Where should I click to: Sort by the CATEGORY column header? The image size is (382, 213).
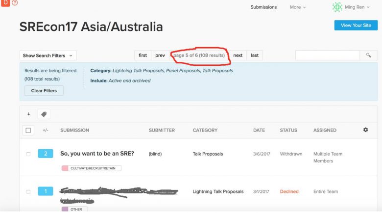(205, 130)
